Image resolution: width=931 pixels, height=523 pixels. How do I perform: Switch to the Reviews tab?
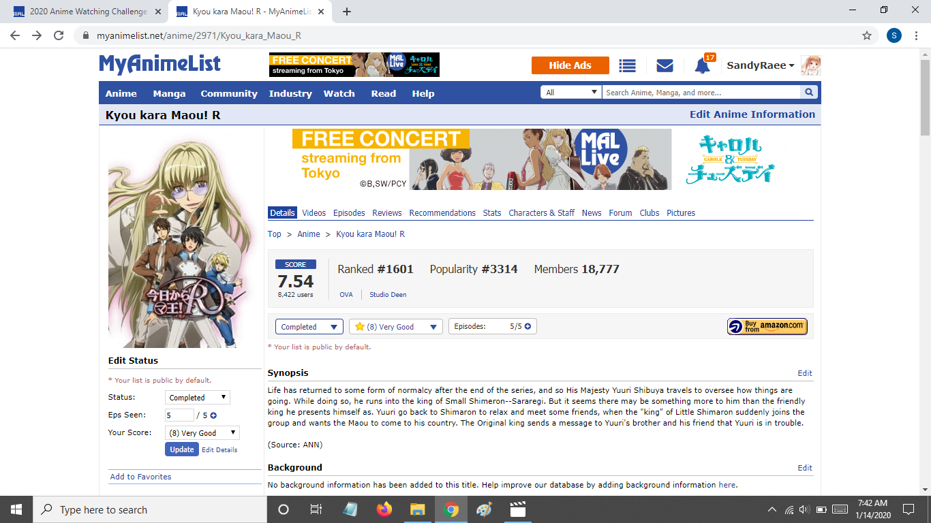pyautogui.click(x=386, y=213)
